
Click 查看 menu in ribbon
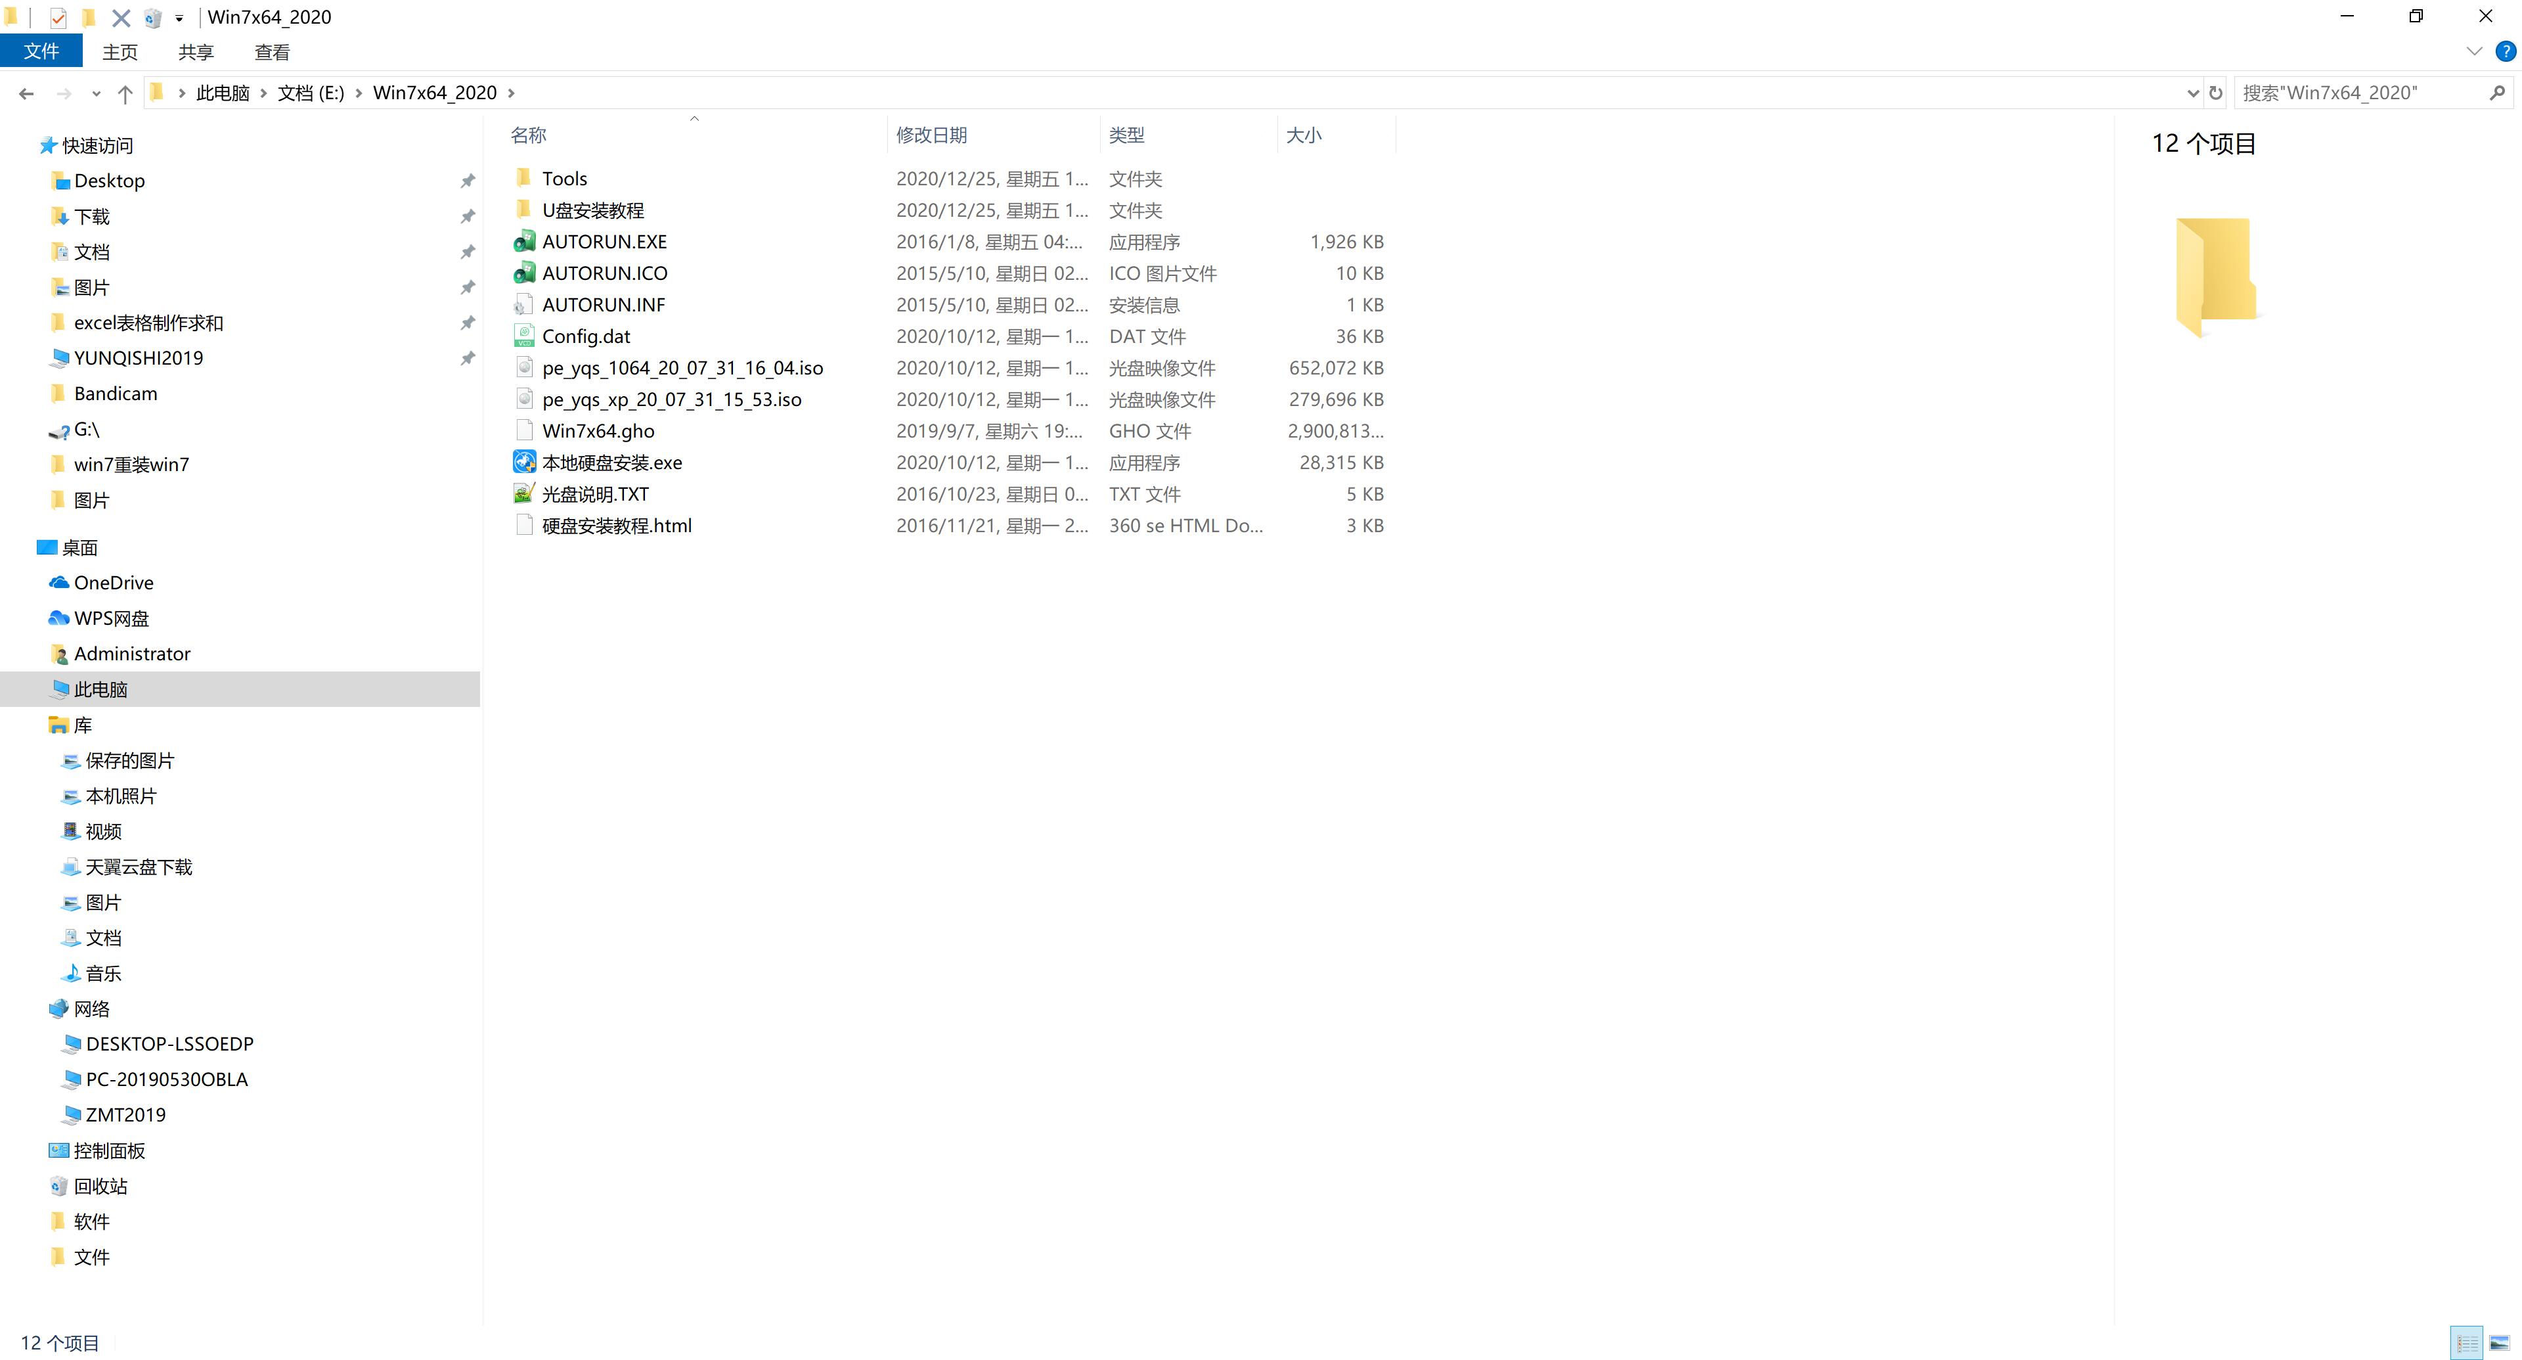(x=271, y=52)
